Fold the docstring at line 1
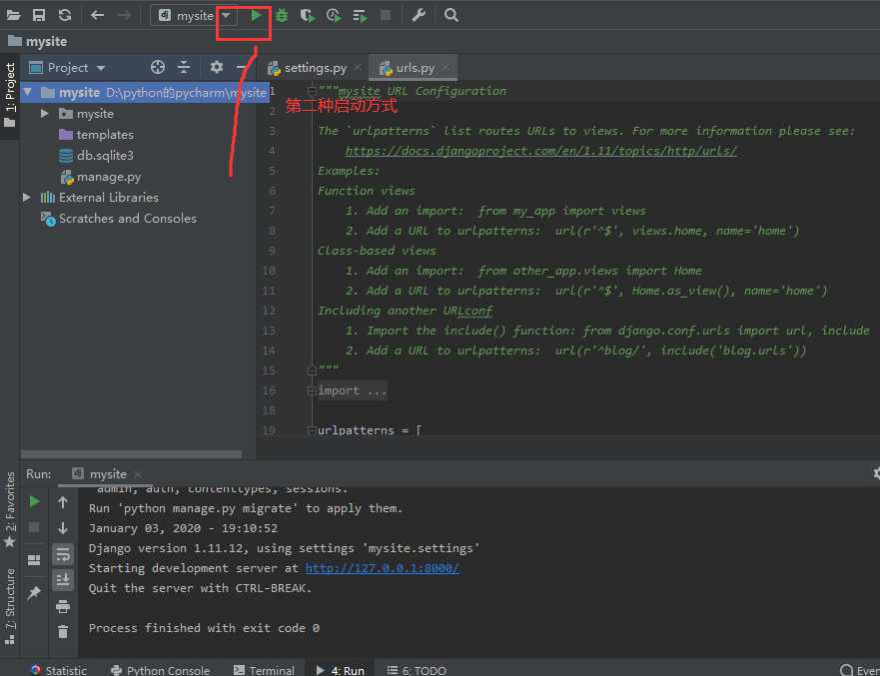880x676 pixels. tap(312, 91)
